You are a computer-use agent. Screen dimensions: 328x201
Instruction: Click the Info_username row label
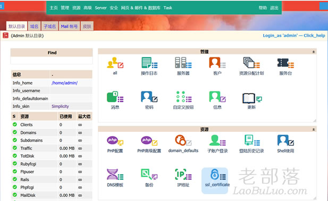pyautogui.click(x=26, y=90)
